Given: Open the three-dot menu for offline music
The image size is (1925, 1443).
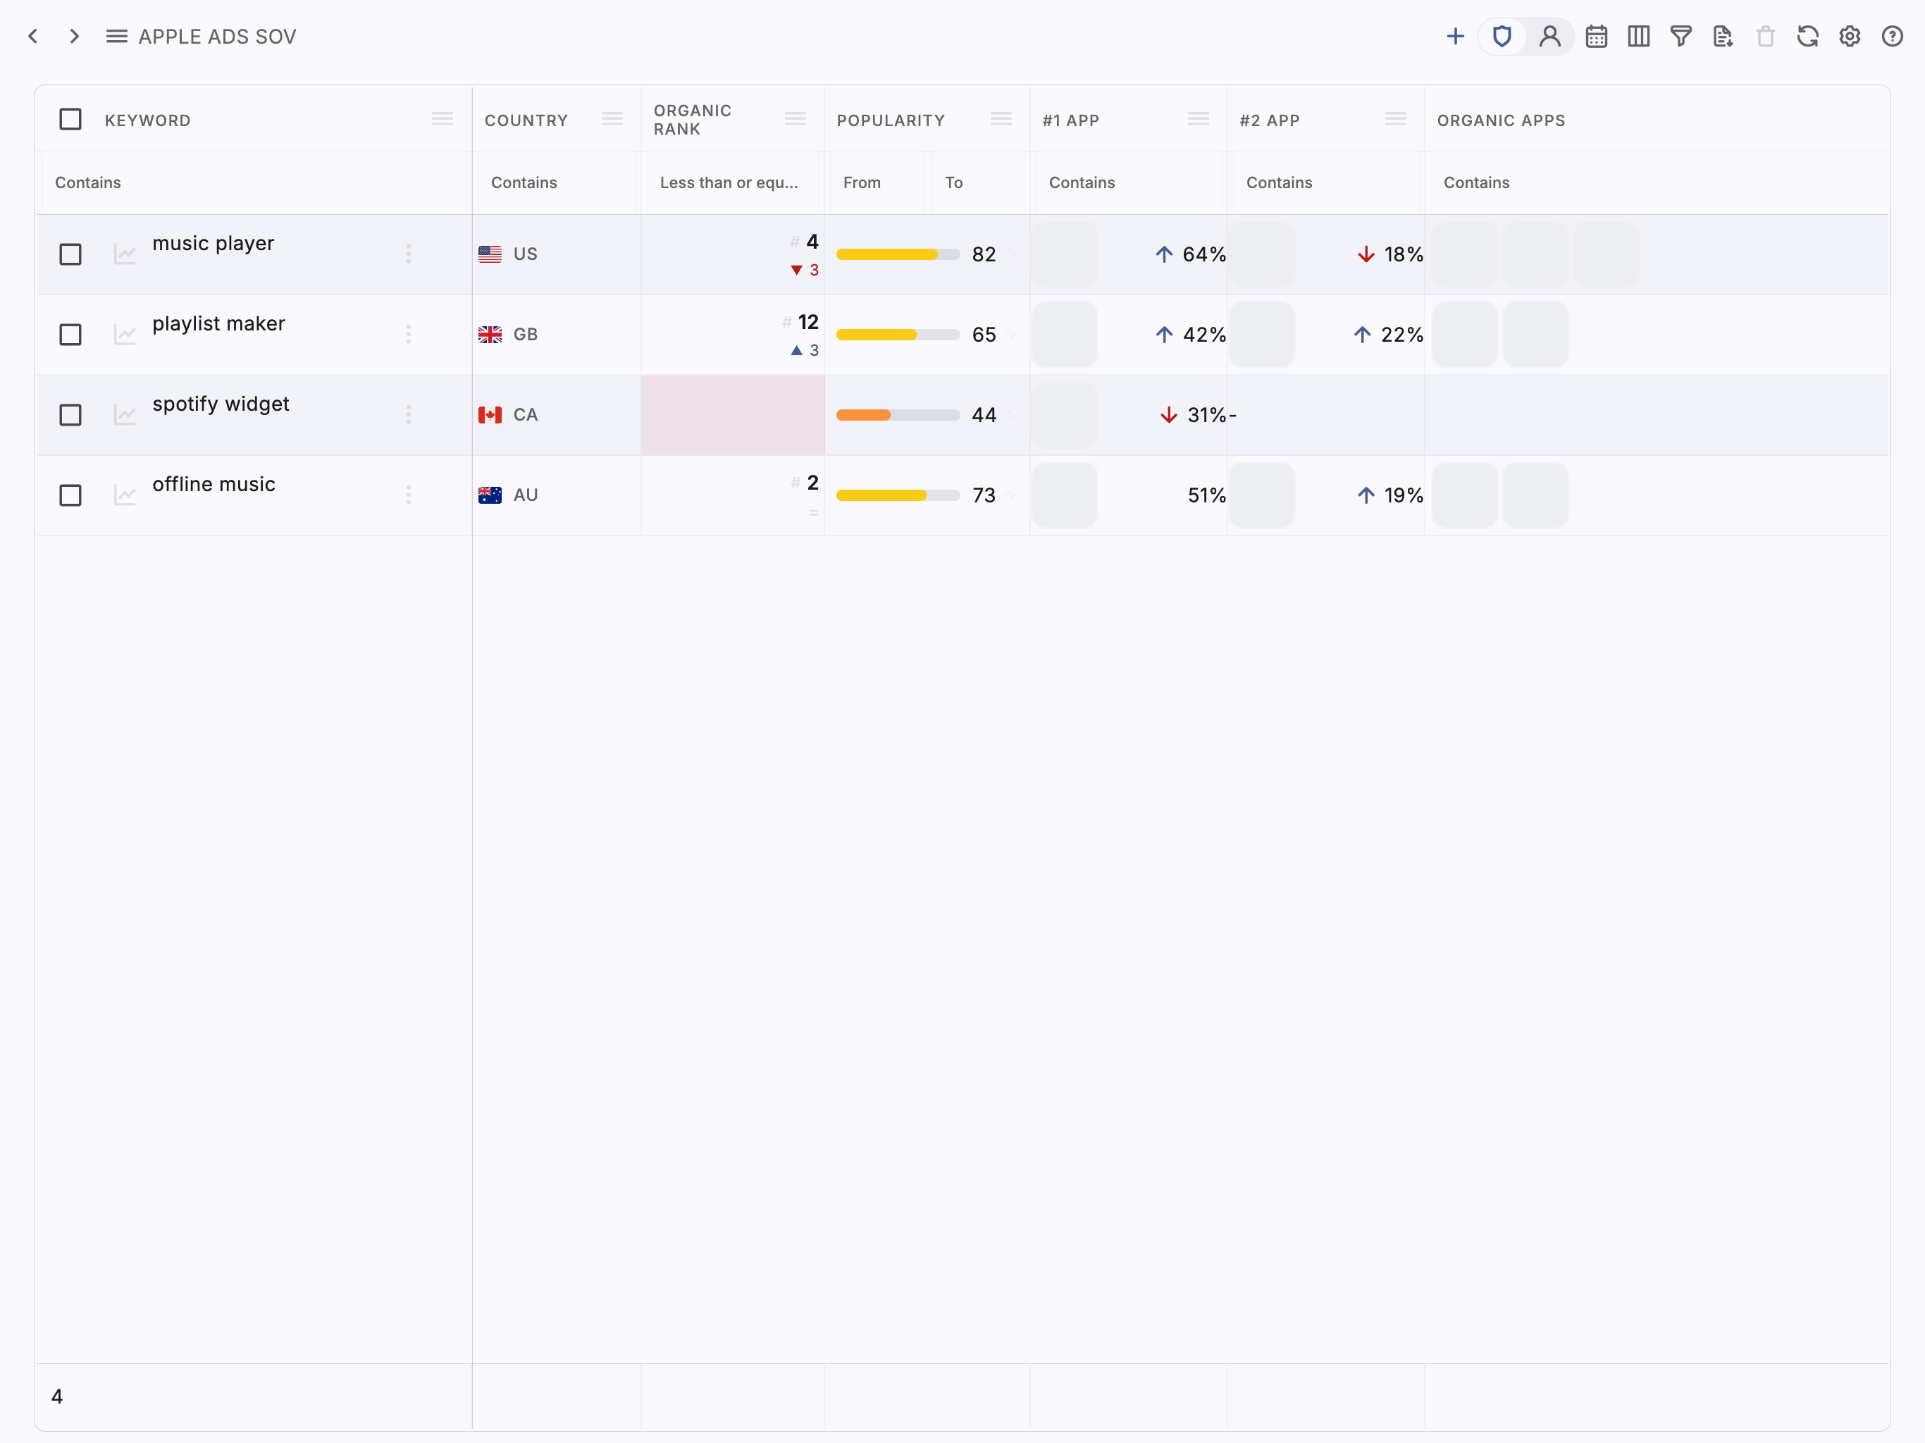Looking at the screenshot, I should point(408,495).
